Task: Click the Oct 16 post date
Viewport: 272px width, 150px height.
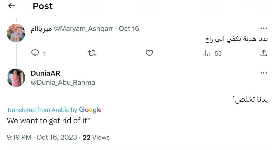Action: click(x=129, y=28)
